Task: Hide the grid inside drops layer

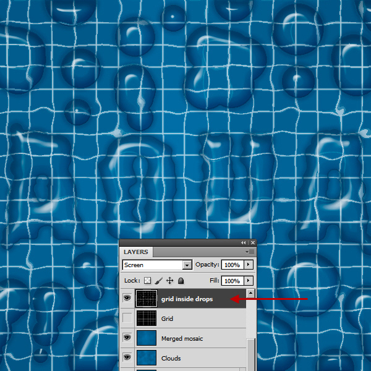Action: coord(127,299)
